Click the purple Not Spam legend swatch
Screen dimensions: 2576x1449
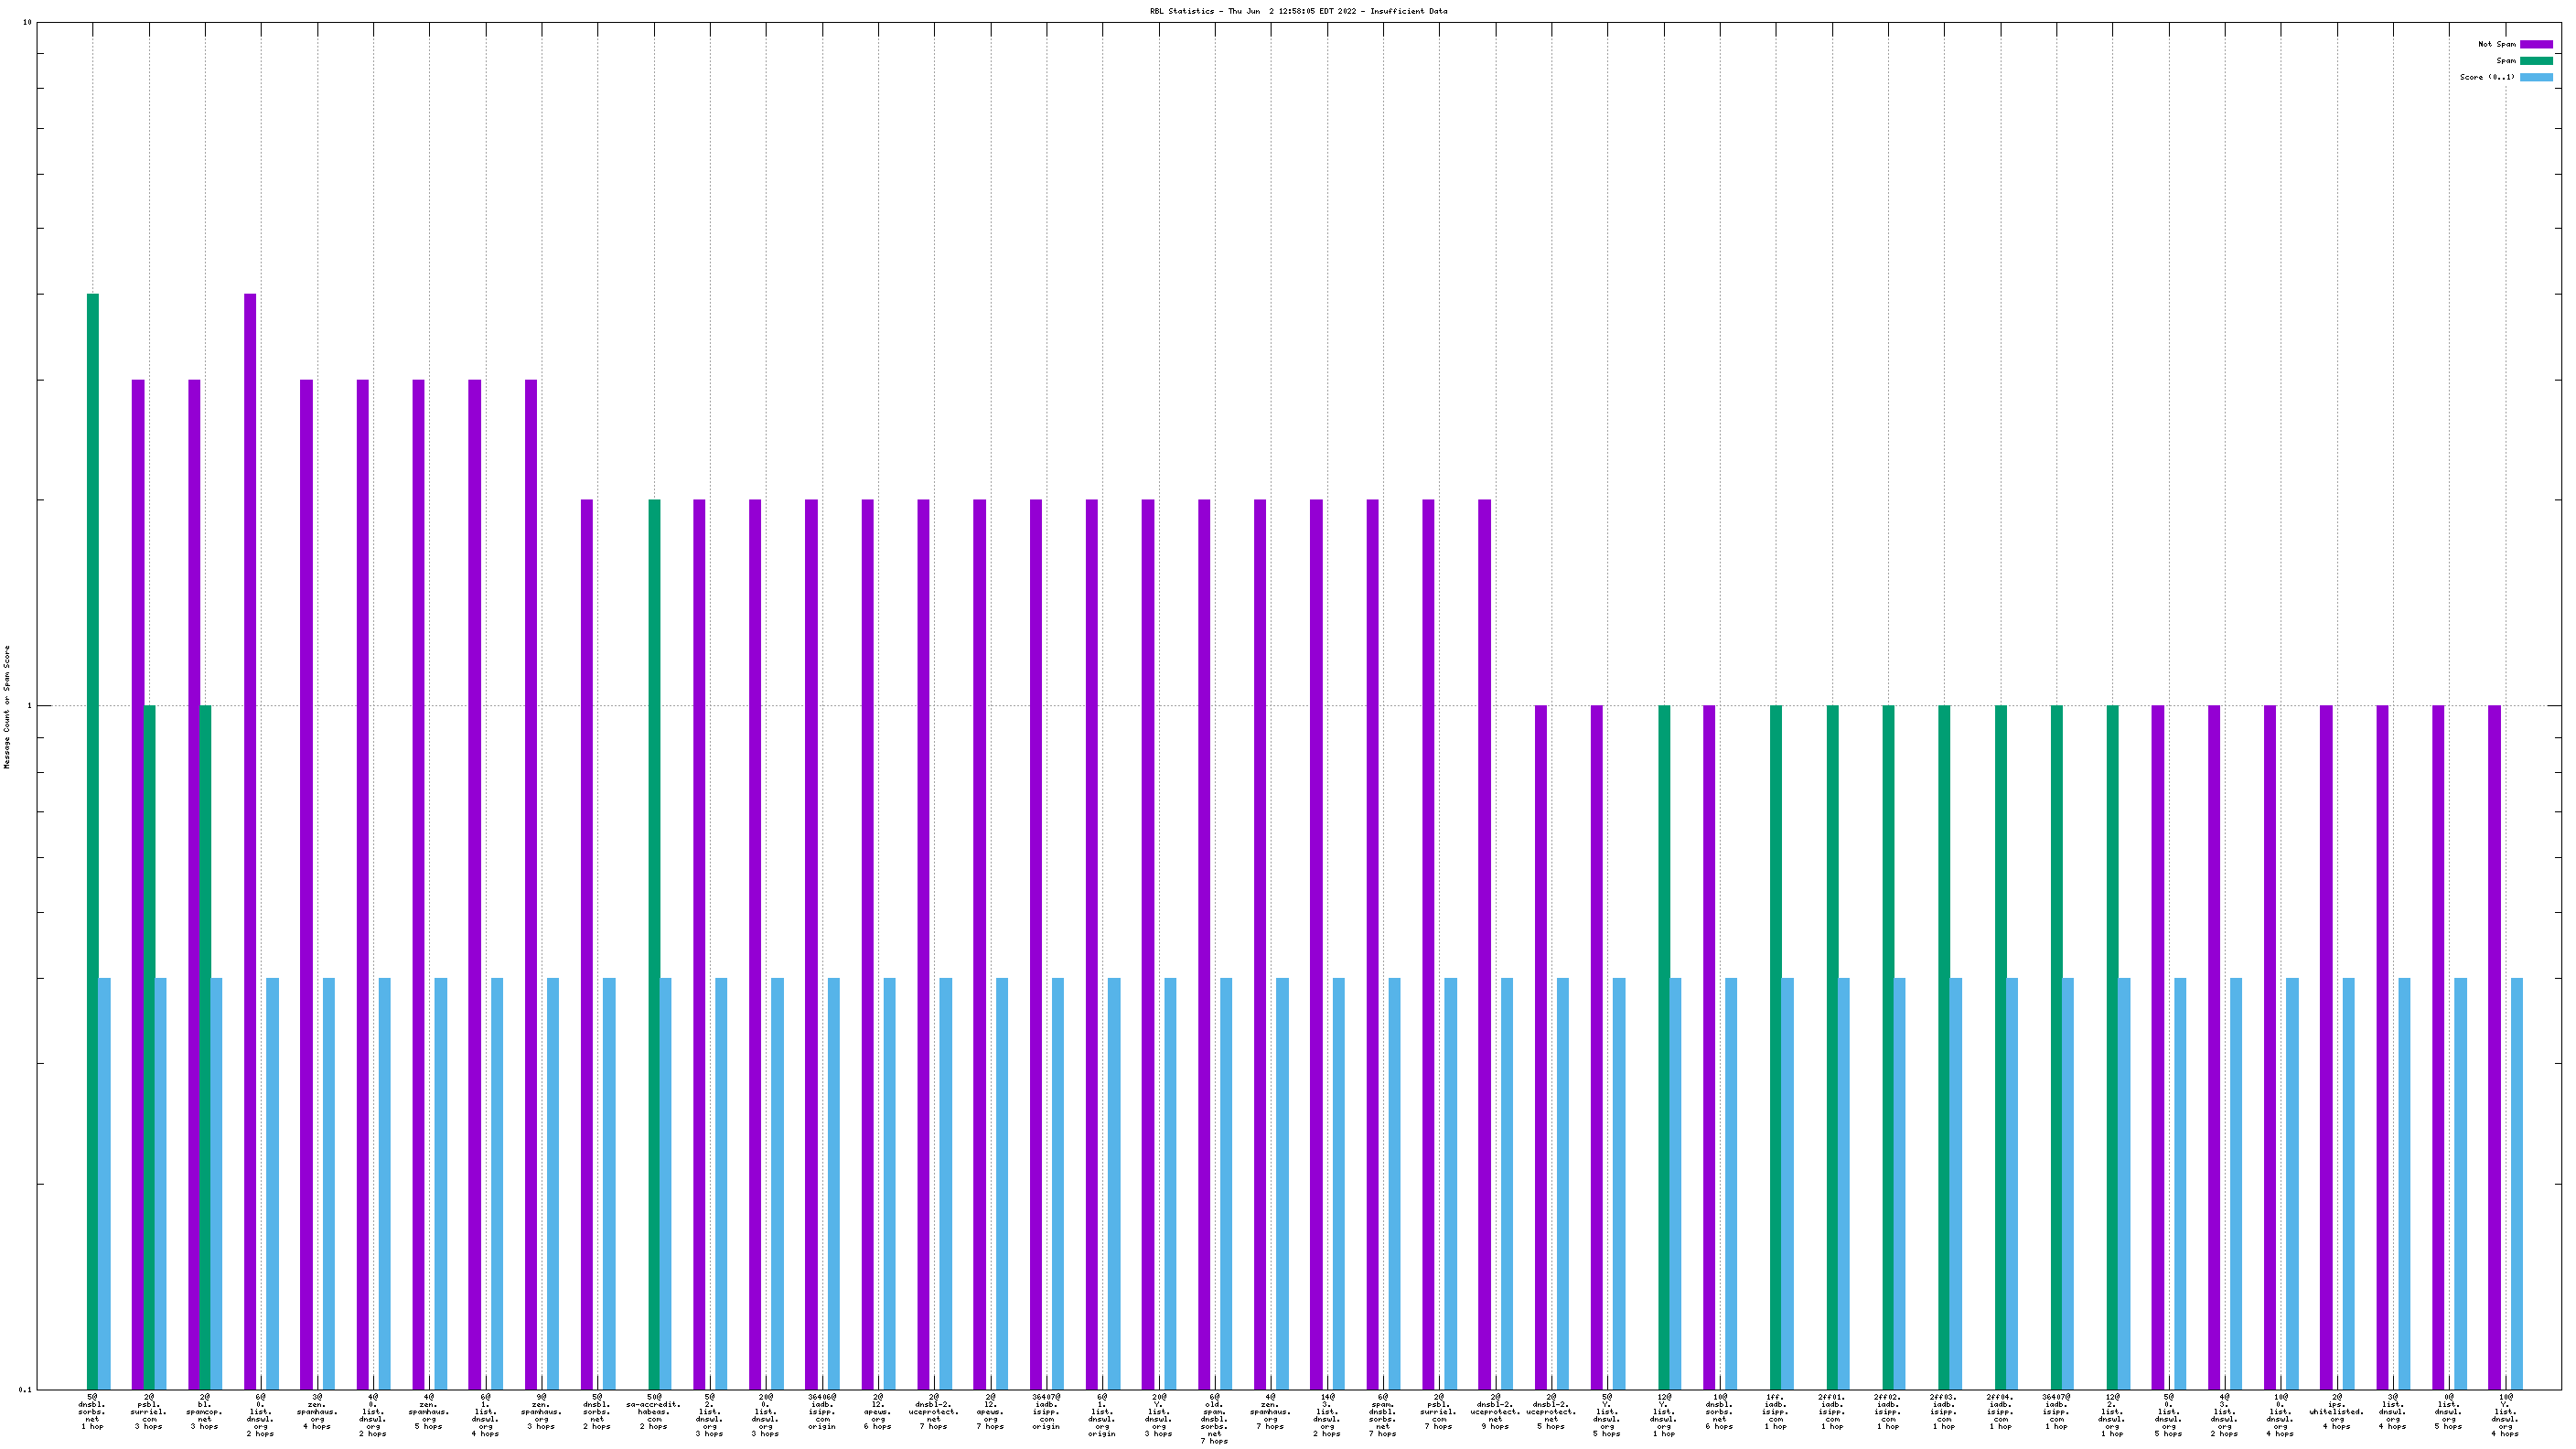(2535, 44)
